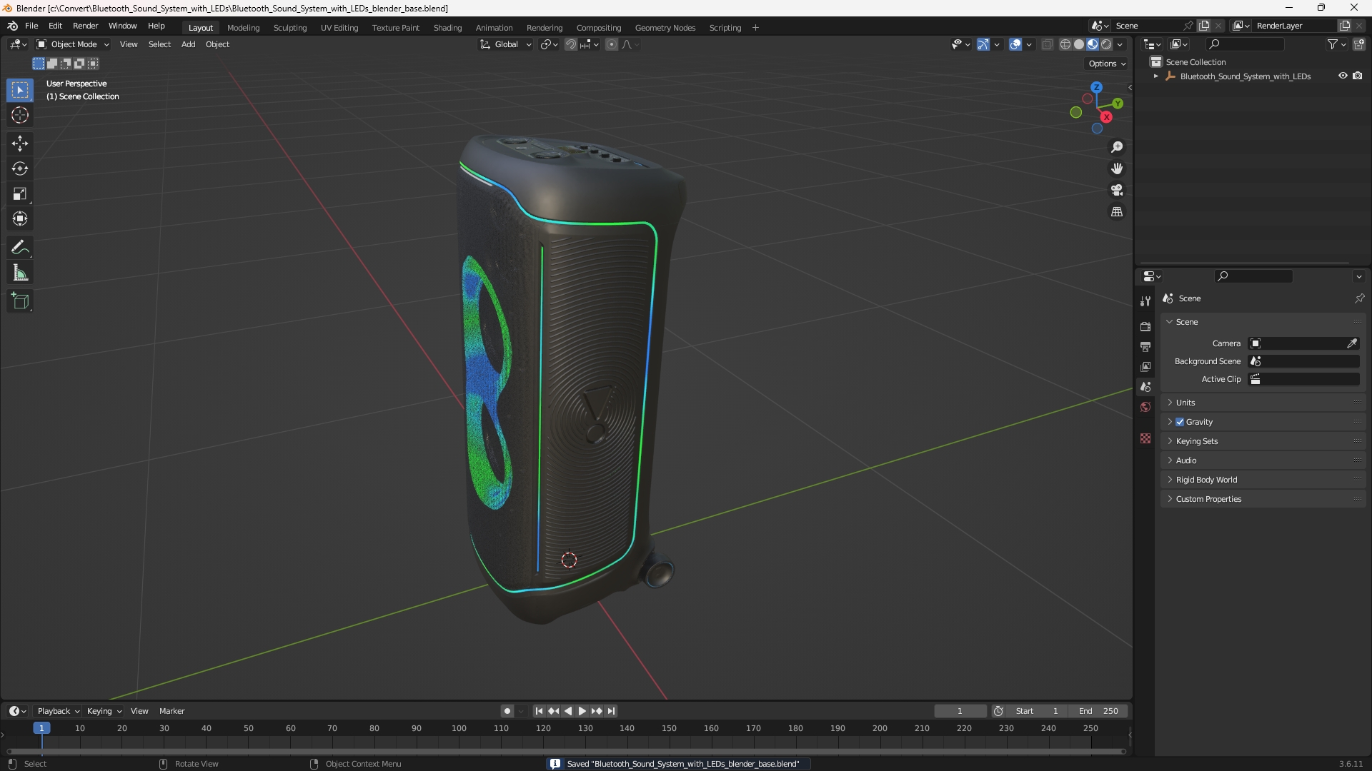The height and width of the screenshot is (771, 1372).
Task: Open the Options dropdown in viewport
Action: click(1107, 64)
